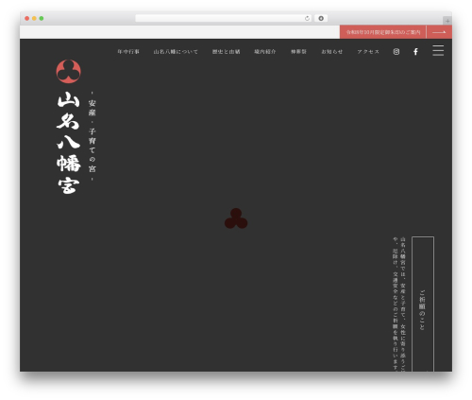Click the red arrow banner button
The height and width of the screenshot is (400, 472).
pyautogui.click(x=439, y=32)
